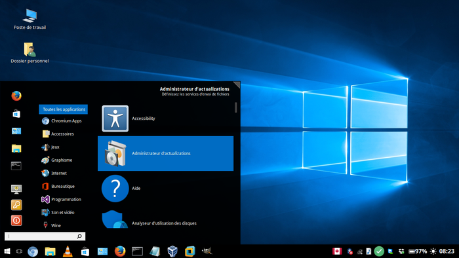Click the application list scrollbar
This screenshot has width=459, height=258.
(x=235, y=107)
